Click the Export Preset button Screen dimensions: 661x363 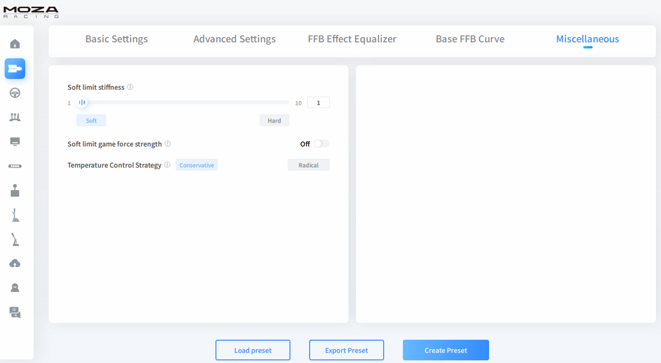[347, 350]
